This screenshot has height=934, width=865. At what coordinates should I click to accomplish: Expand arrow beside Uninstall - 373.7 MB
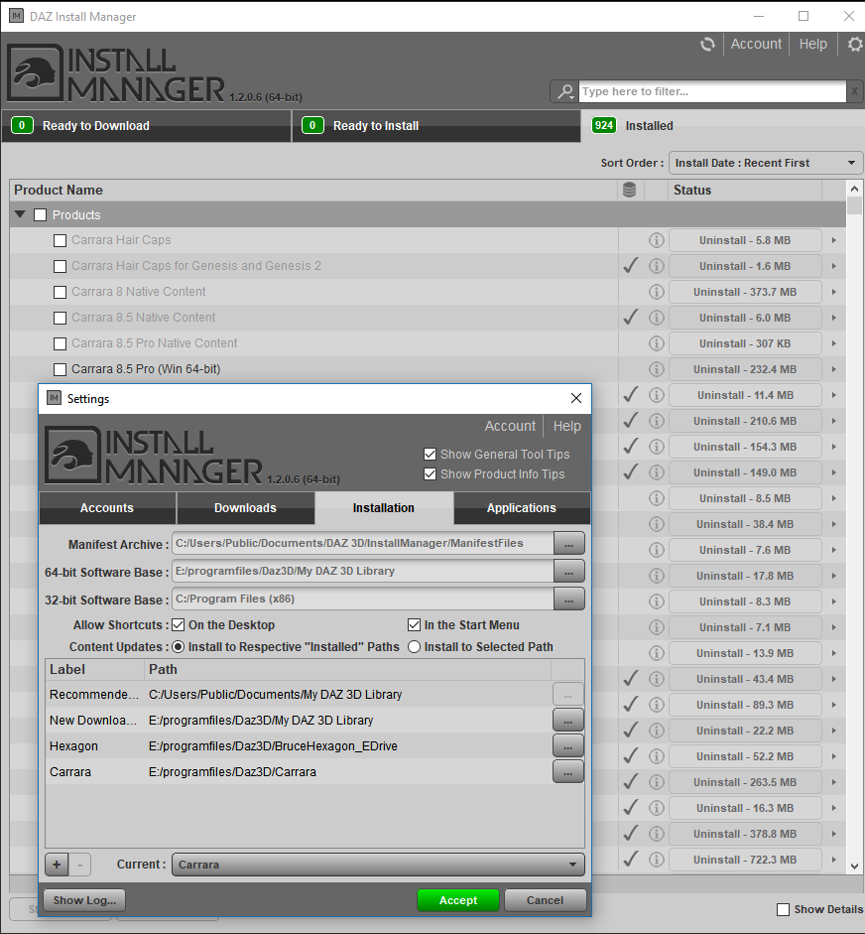coord(834,292)
